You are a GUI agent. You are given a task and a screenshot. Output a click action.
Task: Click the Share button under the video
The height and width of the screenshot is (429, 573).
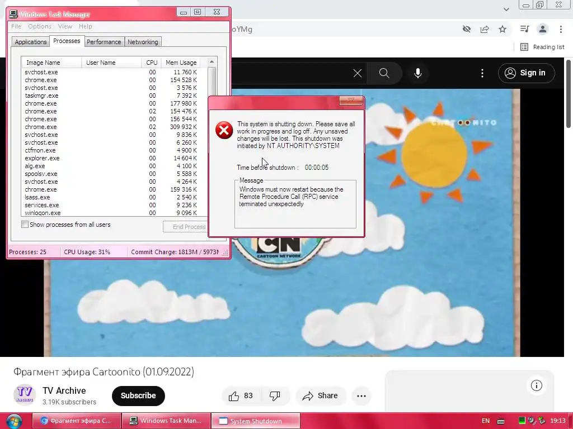[x=320, y=396]
